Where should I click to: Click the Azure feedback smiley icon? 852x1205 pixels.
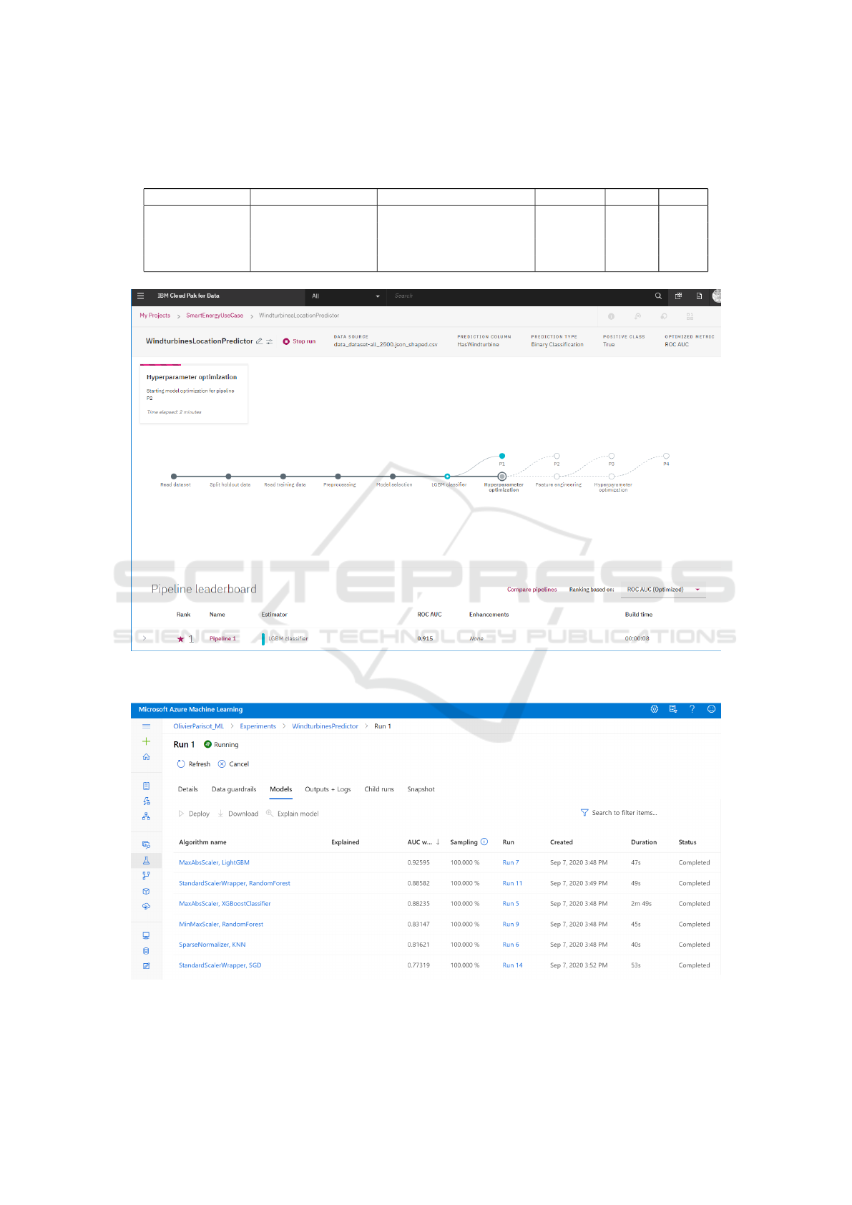coord(711,709)
